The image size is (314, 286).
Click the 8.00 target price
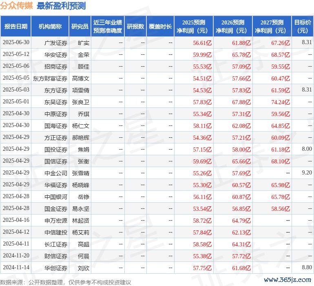click(x=307, y=149)
